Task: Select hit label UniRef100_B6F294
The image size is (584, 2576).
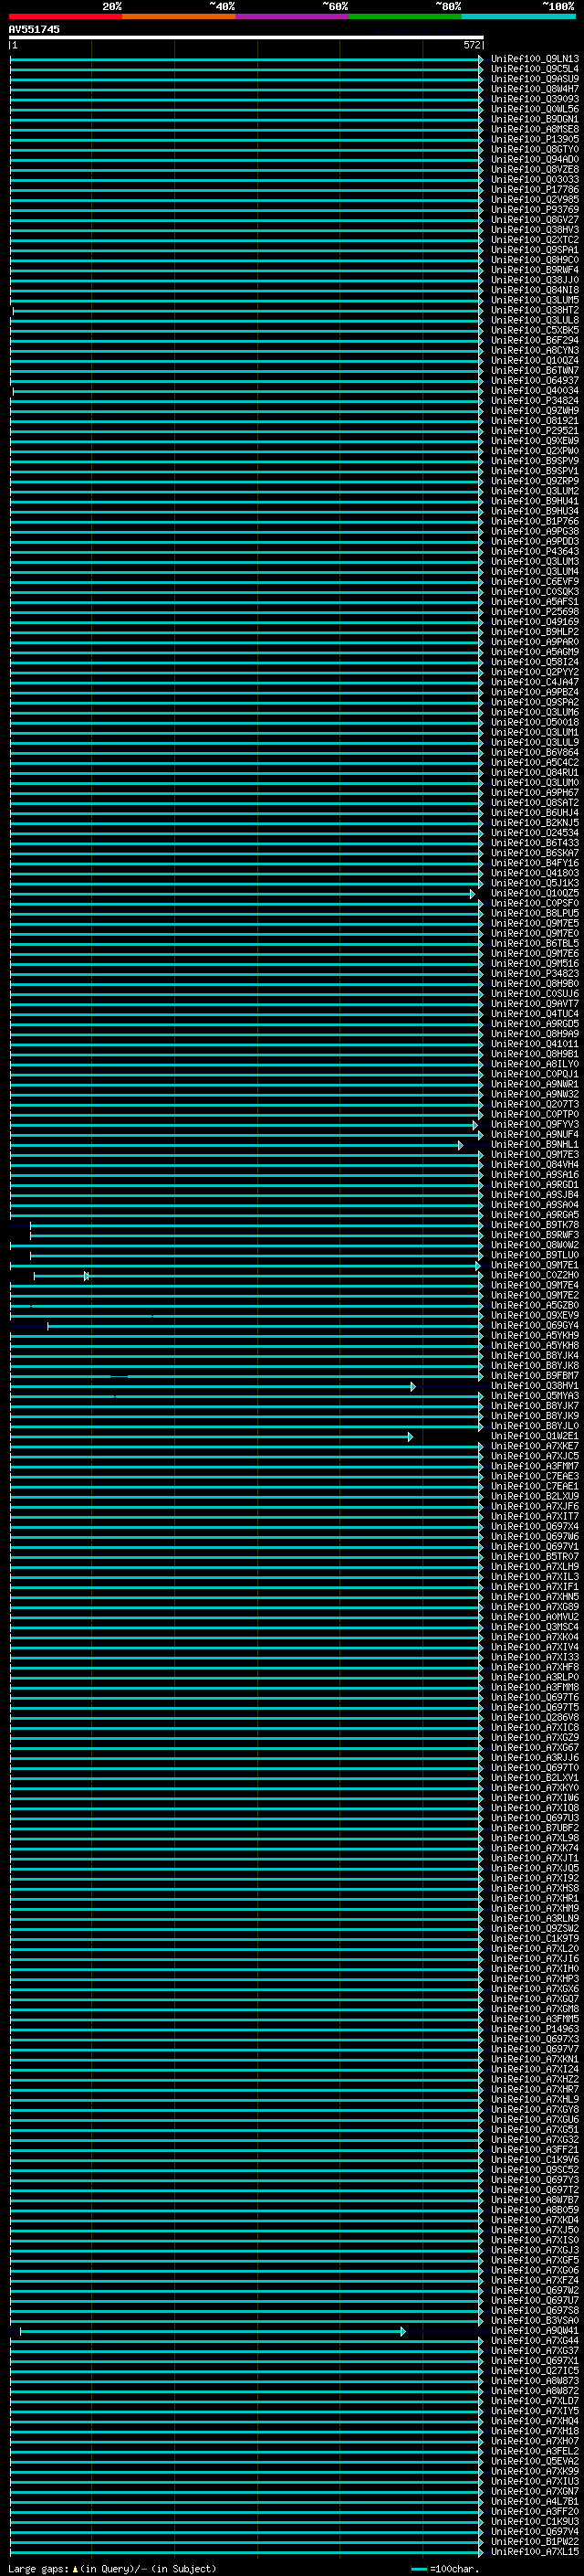Action: tap(535, 340)
